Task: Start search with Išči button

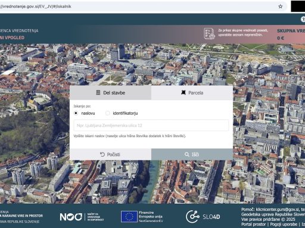Action: [x=192, y=154]
